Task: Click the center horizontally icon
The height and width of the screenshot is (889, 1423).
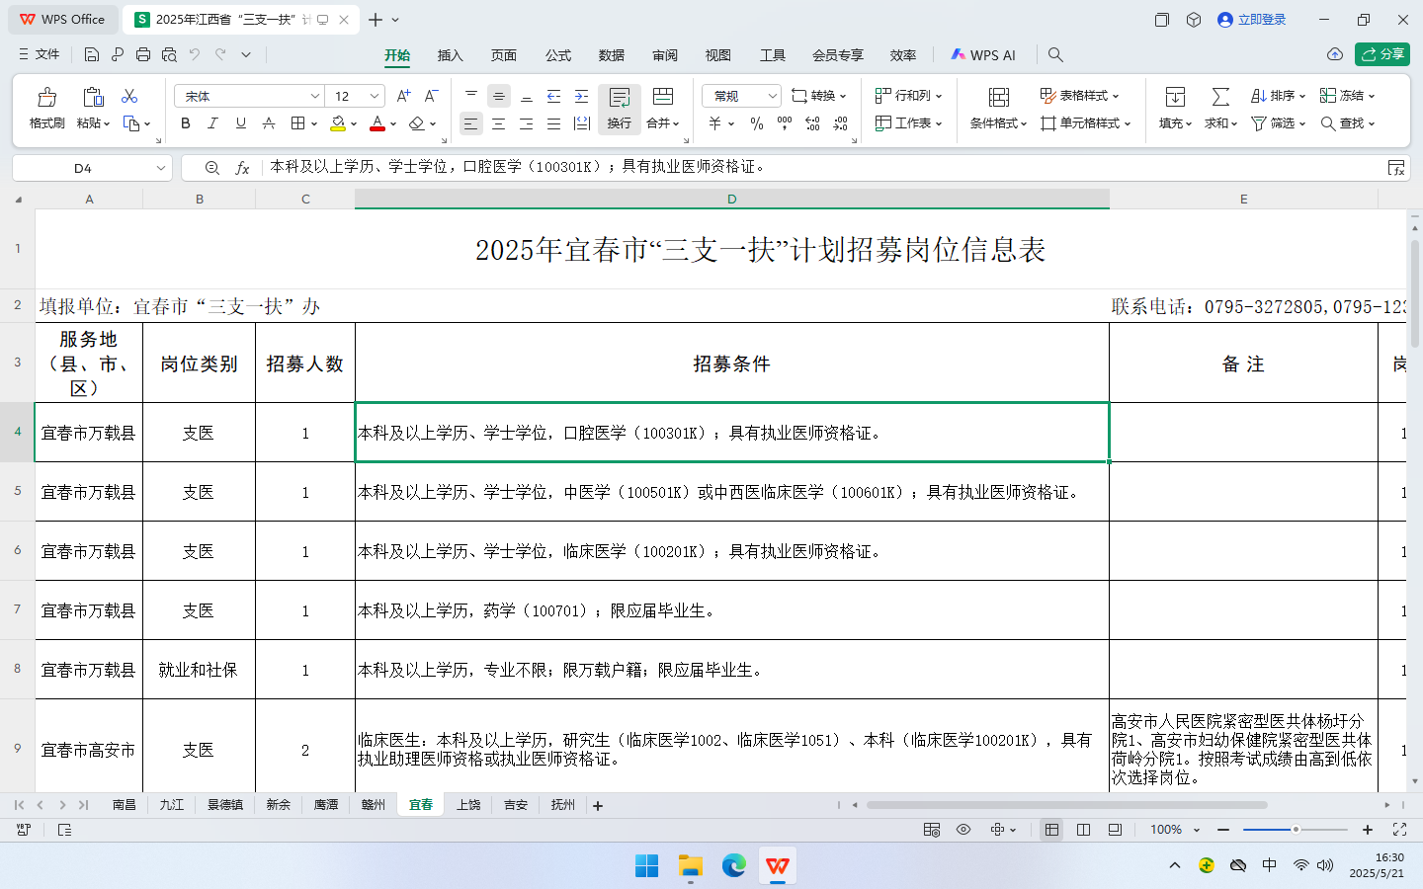Action: [499, 123]
